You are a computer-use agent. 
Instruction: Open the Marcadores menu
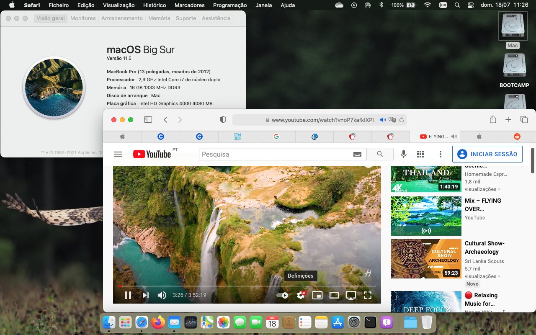pos(189,5)
